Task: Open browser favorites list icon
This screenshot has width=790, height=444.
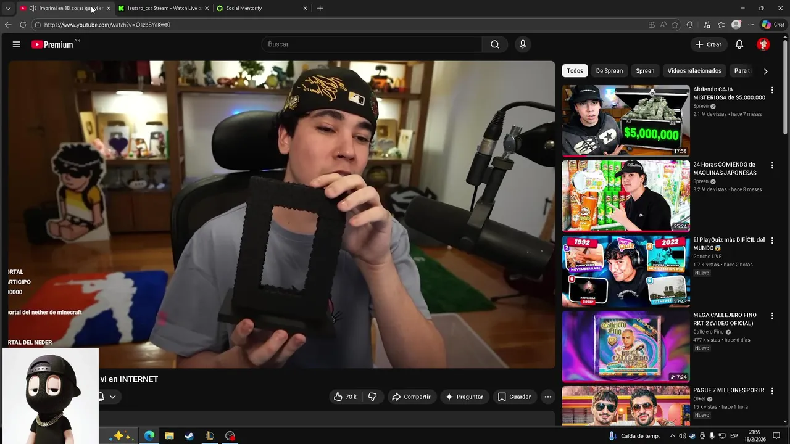Action: pos(721,25)
